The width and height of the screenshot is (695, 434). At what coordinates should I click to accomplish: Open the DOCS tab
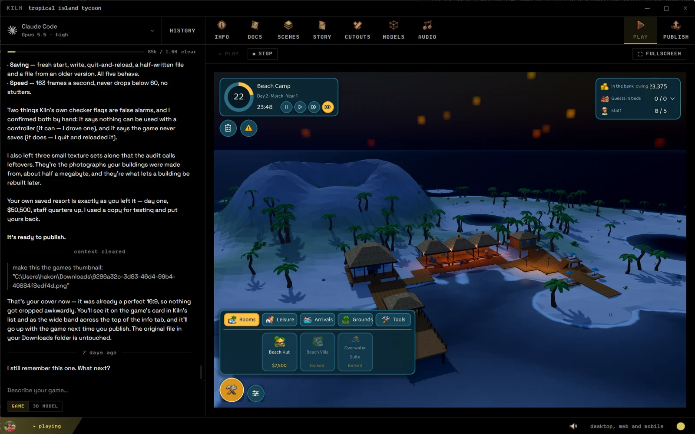click(x=255, y=30)
